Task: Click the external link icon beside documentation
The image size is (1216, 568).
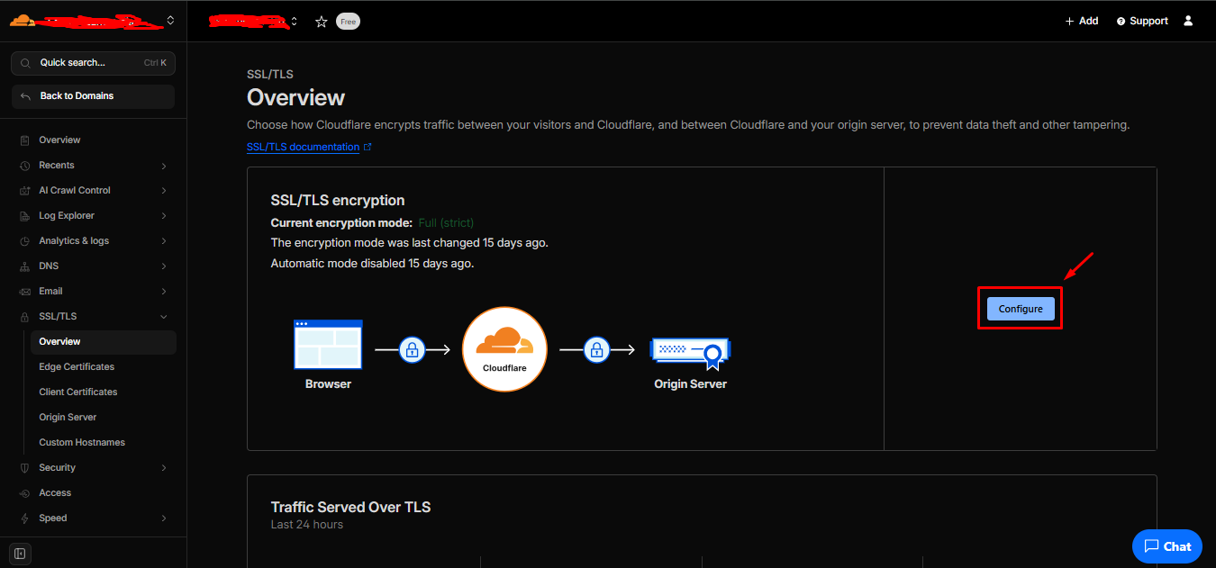Action: [x=368, y=147]
